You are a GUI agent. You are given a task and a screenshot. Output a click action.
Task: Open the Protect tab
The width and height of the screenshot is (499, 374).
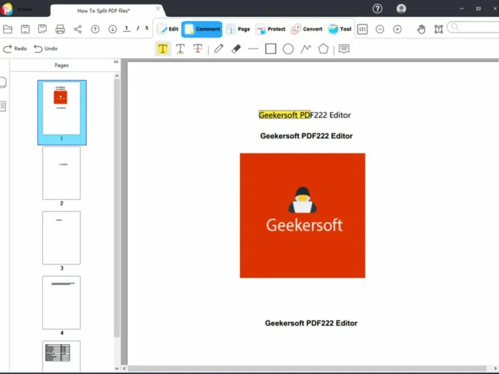pyautogui.click(x=271, y=29)
